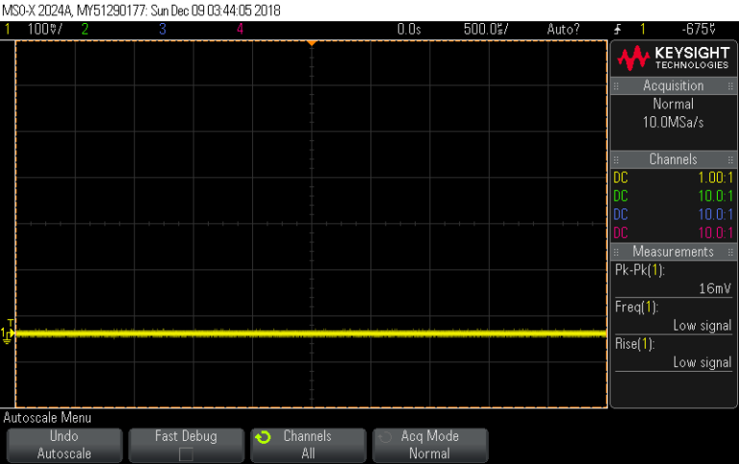The width and height of the screenshot is (739, 464).
Task: Open the Acquisition panel header
Action: pos(674,85)
